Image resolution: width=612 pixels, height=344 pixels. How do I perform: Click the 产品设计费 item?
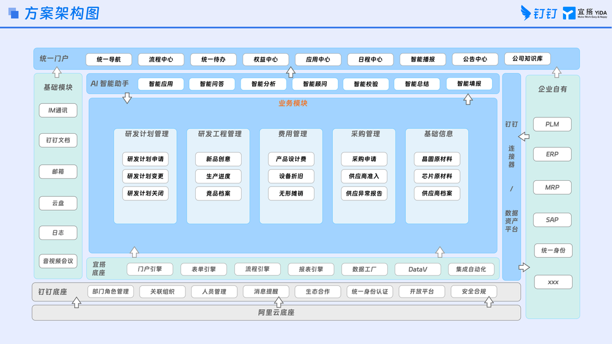pos(291,159)
